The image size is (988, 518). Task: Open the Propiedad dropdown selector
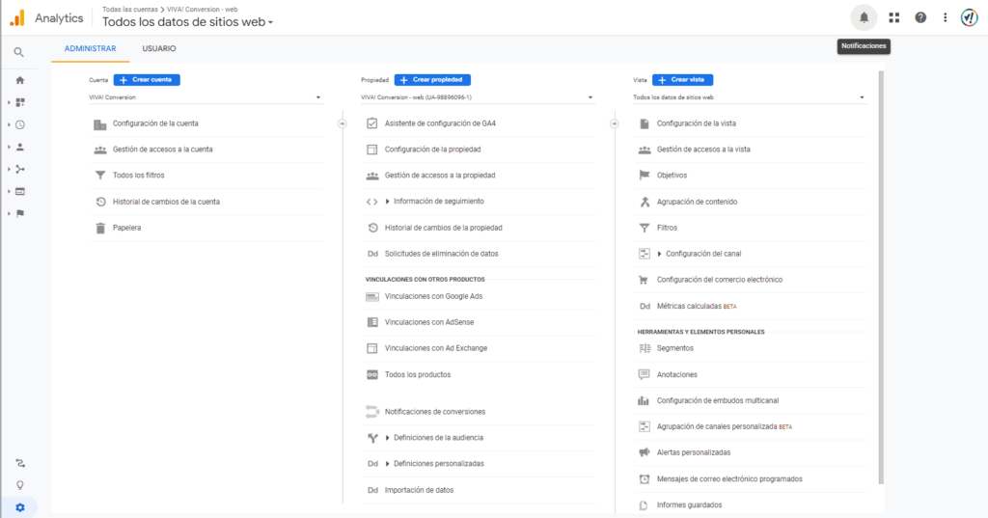[x=477, y=97]
